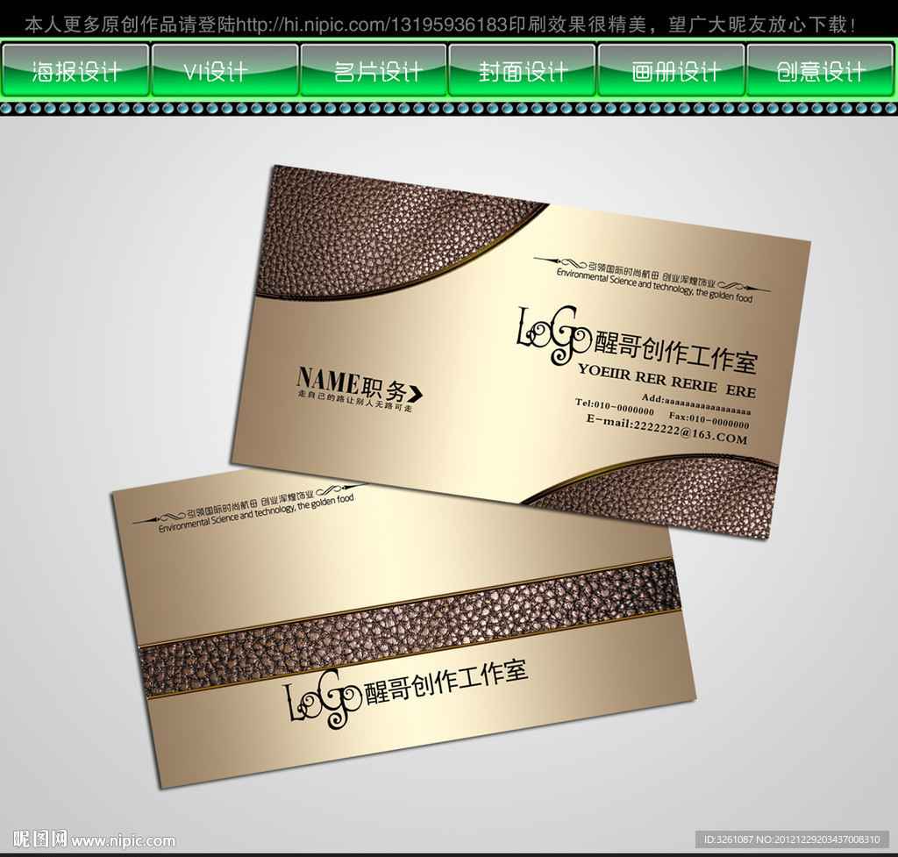Click Environmental Science slogan on upper card
The image size is (898, 857).
click(x=654, y=285)
